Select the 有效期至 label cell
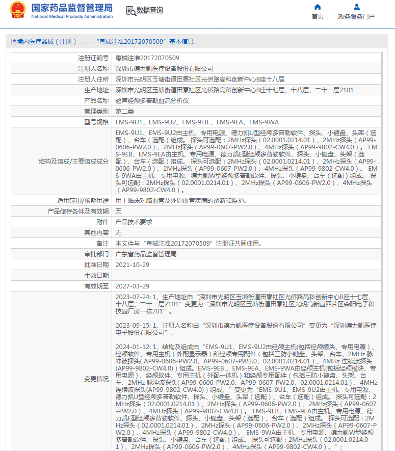395x451 pixels. (x=61, y=286)
